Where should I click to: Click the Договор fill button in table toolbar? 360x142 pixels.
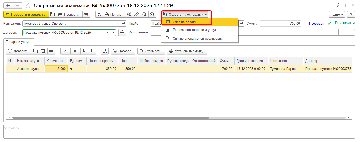coord(123,51)
